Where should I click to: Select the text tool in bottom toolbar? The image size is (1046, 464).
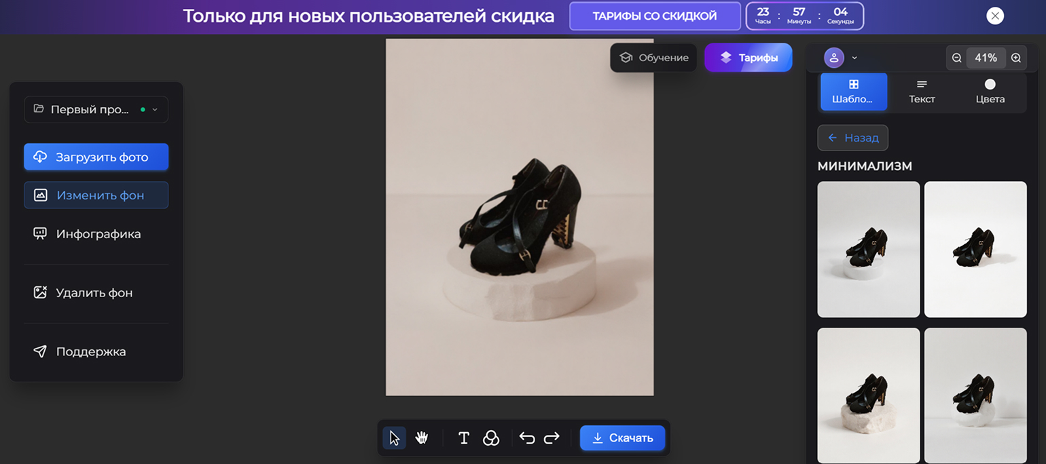point(464,438)
